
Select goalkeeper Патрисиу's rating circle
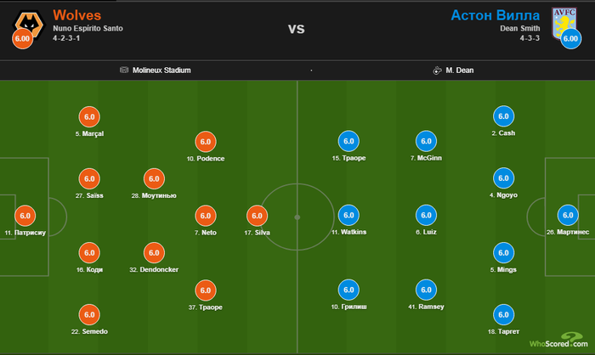25,216
